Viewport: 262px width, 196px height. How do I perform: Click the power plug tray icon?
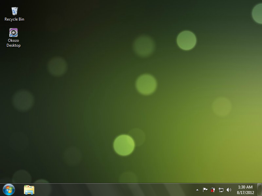coord(213,190)
